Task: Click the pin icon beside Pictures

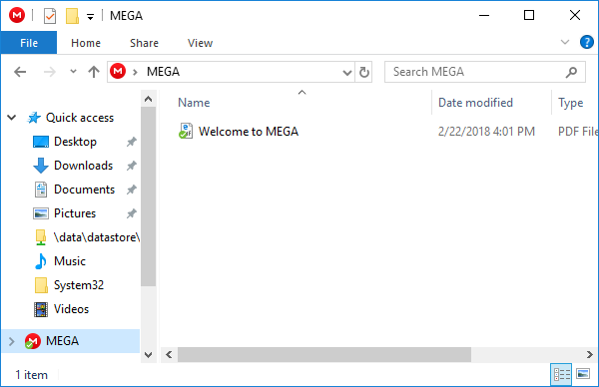Action: 132,213
